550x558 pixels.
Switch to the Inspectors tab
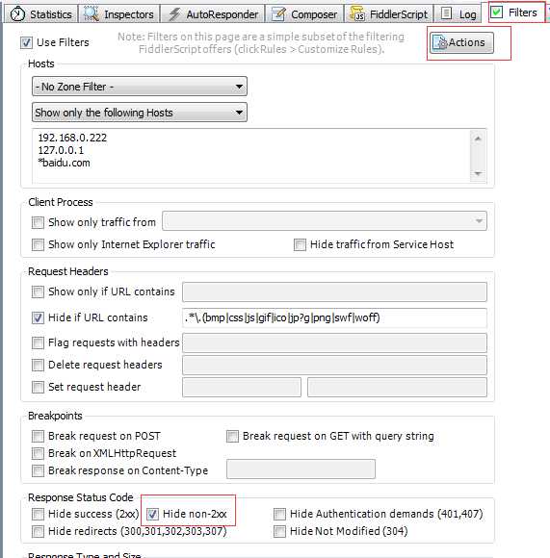click(x=119, y=14)
